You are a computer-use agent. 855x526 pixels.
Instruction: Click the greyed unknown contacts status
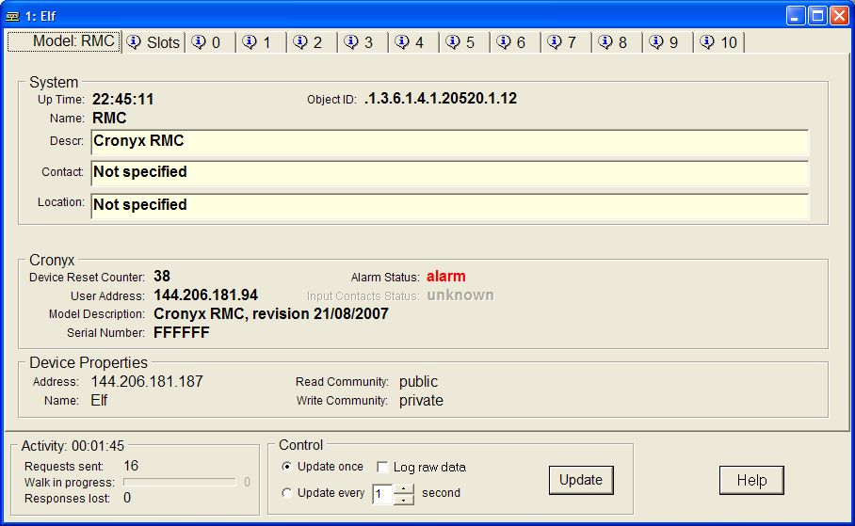click(x=460, y=295)
